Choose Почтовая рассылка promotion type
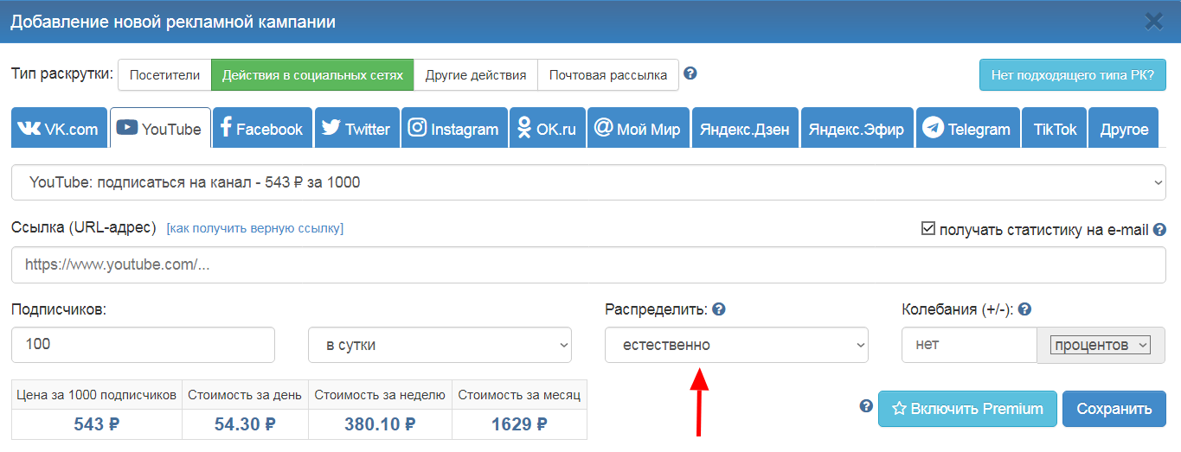 point(607,75)
